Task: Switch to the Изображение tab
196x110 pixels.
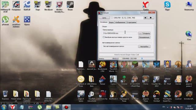Action: point(120,22)
